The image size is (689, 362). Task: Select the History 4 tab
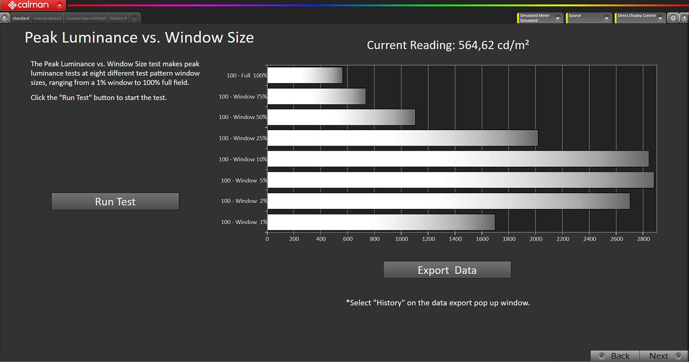point(118,18)
